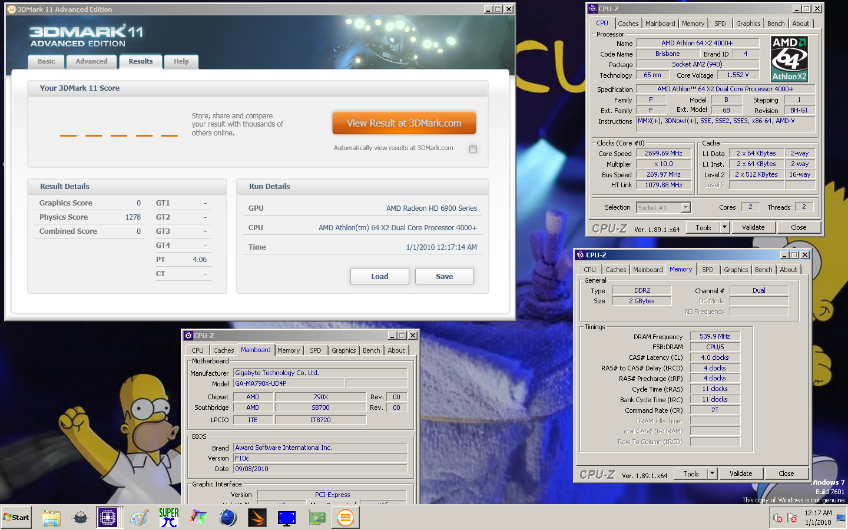This screenshot has width=848, height=530.
Task: Open Caches tab in top CPU-Z window
Action: click(x=628, y=24)
